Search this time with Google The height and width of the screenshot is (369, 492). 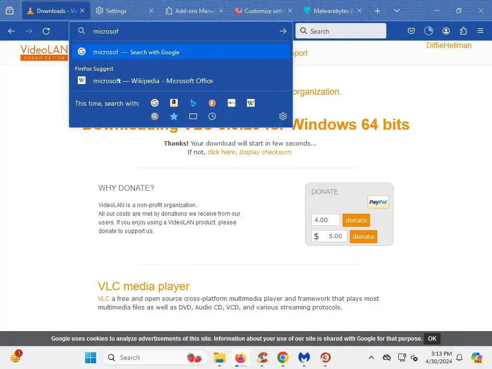pos(155,103)
